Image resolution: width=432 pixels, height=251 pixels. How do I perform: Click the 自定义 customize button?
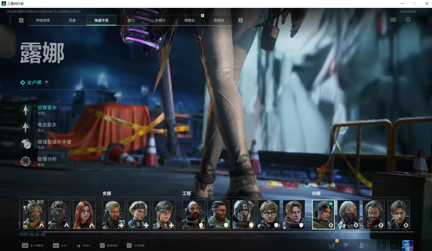click(x=83, y=246)
